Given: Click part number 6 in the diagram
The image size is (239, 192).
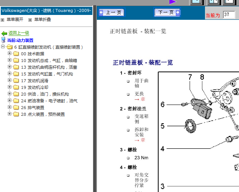Looking at the screenshot, I should pos(163,105).
